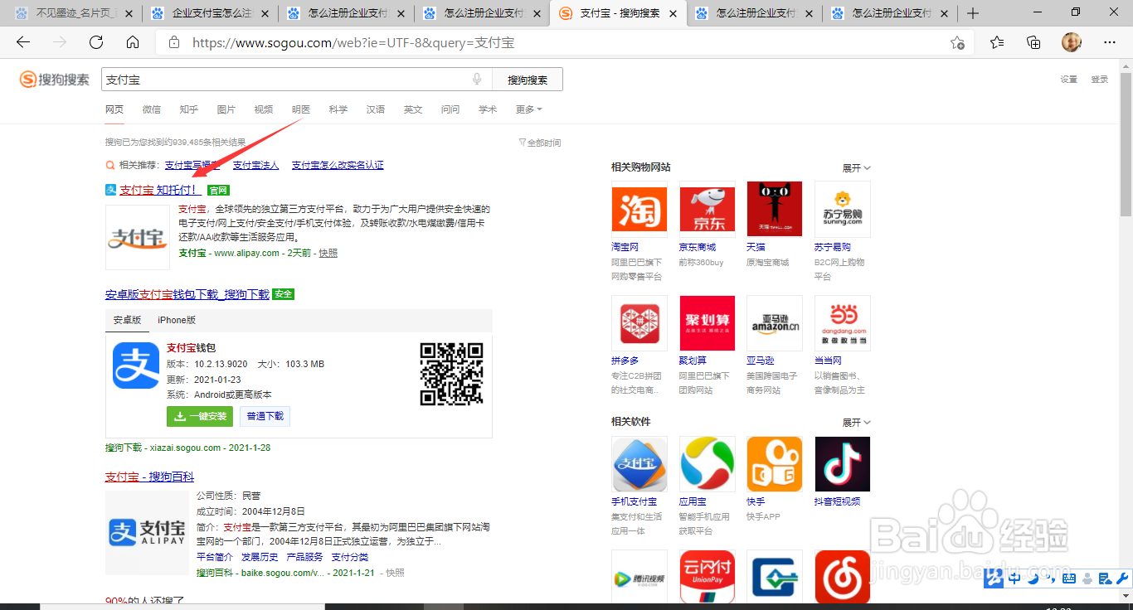Click the site lock icon in address bar
Viewport: 1133px width, 610px height.
173,43
